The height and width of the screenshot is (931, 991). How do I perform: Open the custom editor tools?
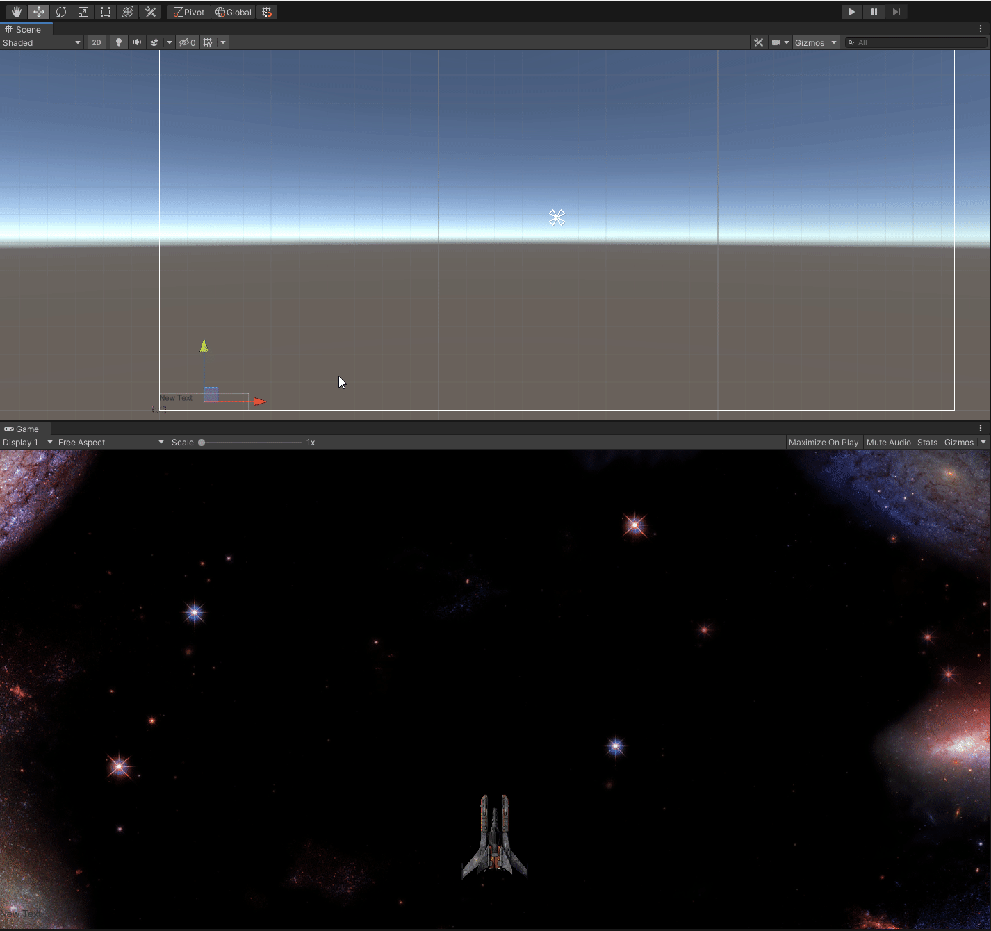point(150,12)
